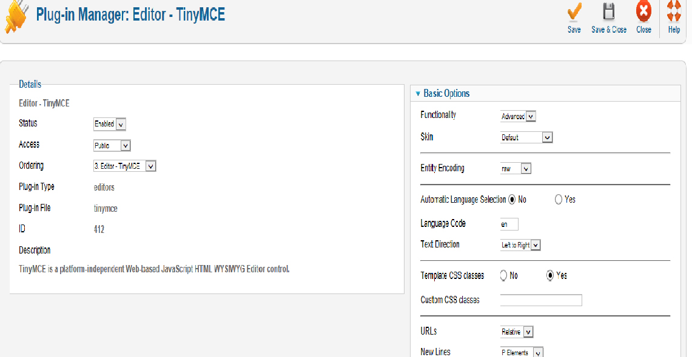This screenshot has width=692, height=357.
Task: Open the Text Direction dropdown
Action: pos(520,245)
